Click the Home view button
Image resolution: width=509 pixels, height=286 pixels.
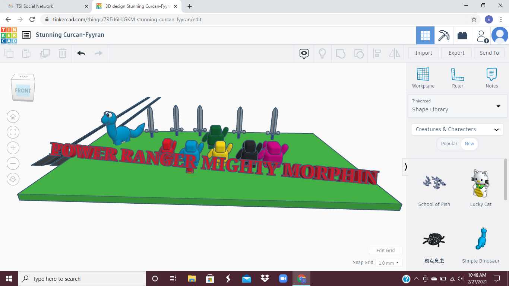coord(13,117)
